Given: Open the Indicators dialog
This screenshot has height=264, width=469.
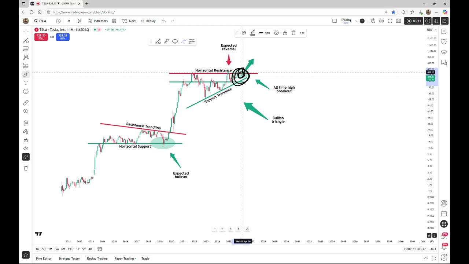Looking at the screenshot, I should (x=97, y=21).
